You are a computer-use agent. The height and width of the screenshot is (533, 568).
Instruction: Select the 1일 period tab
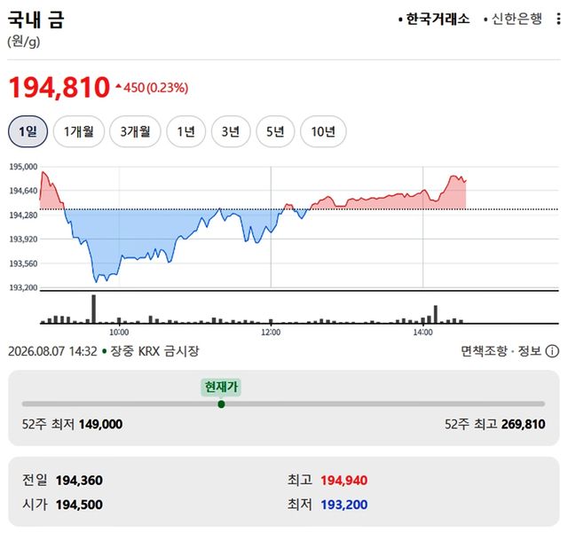28,131
